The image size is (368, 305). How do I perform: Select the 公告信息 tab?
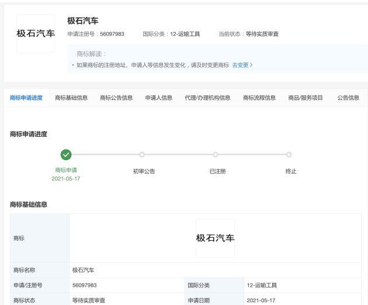(348, 98)
